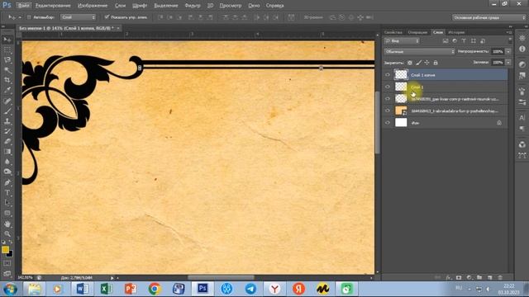Toggle lock transparent pixels
Viewport: 529px width, 297px height.
pyautogui.click(x=410, y=63)
